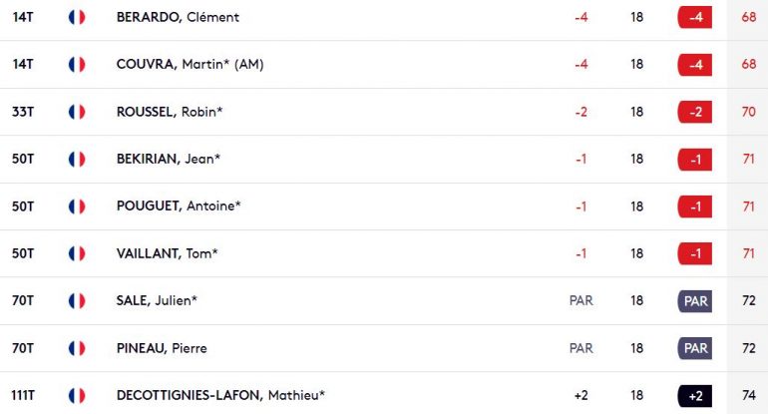Viewport: 768px width, 414px height.
Task: Click French flag beside DECOTTIGNIES-LAFON, Mathieu
Action: tap(77, 395)
